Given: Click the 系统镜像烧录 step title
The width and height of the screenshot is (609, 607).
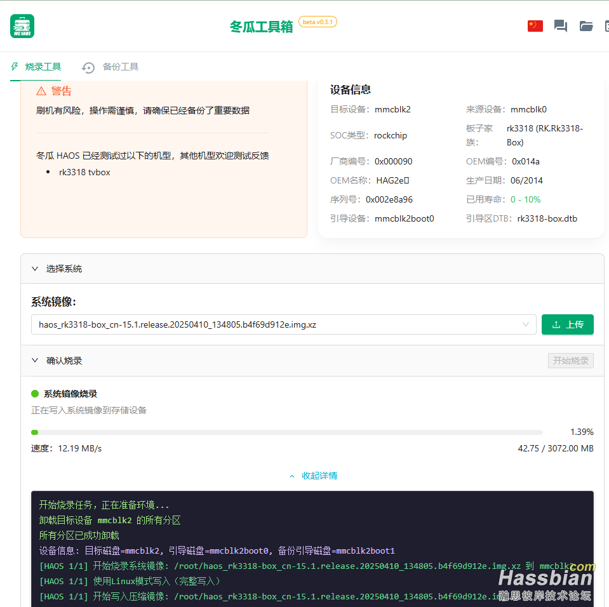Looking at the screenshot, I should 70,394.
